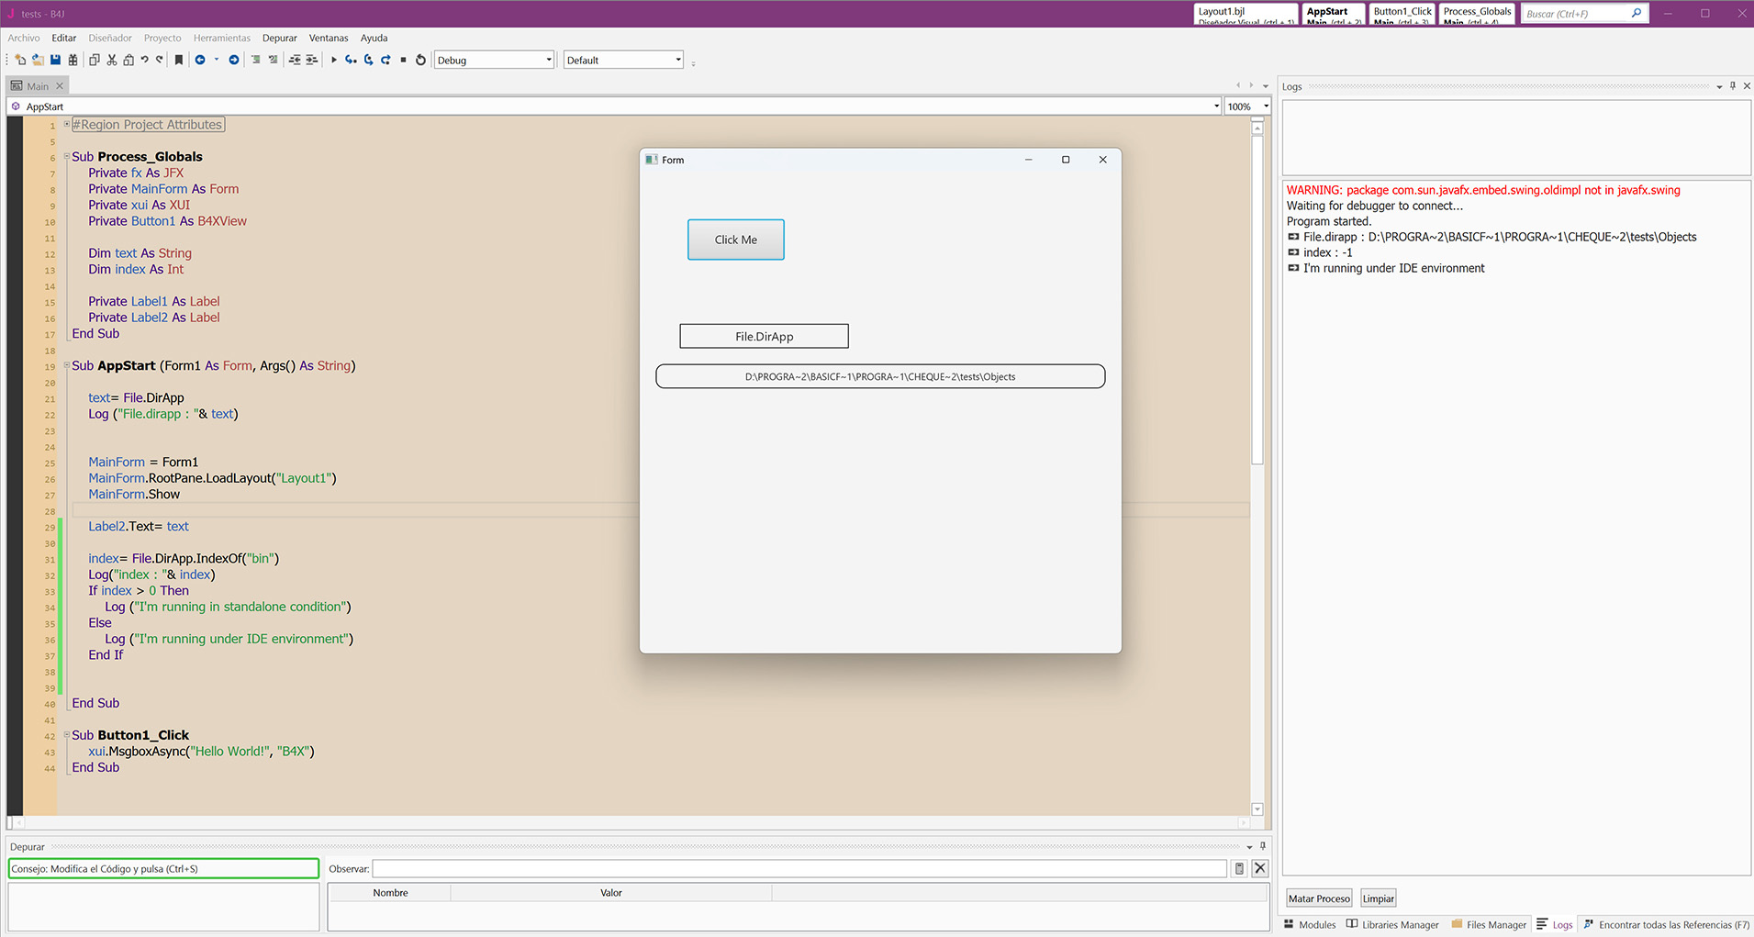Open the Herramientas menu
Screen dimensions: 1754x937
click(222, 38)
